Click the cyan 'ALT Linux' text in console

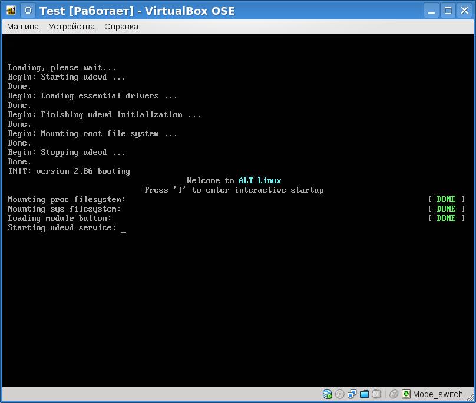coord(260,181)
